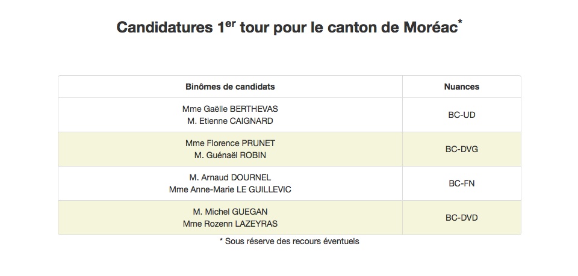The image size is (578, 276).
Task: Click the name M. Michel GUEGAN
Action: [x=230, y=212]
